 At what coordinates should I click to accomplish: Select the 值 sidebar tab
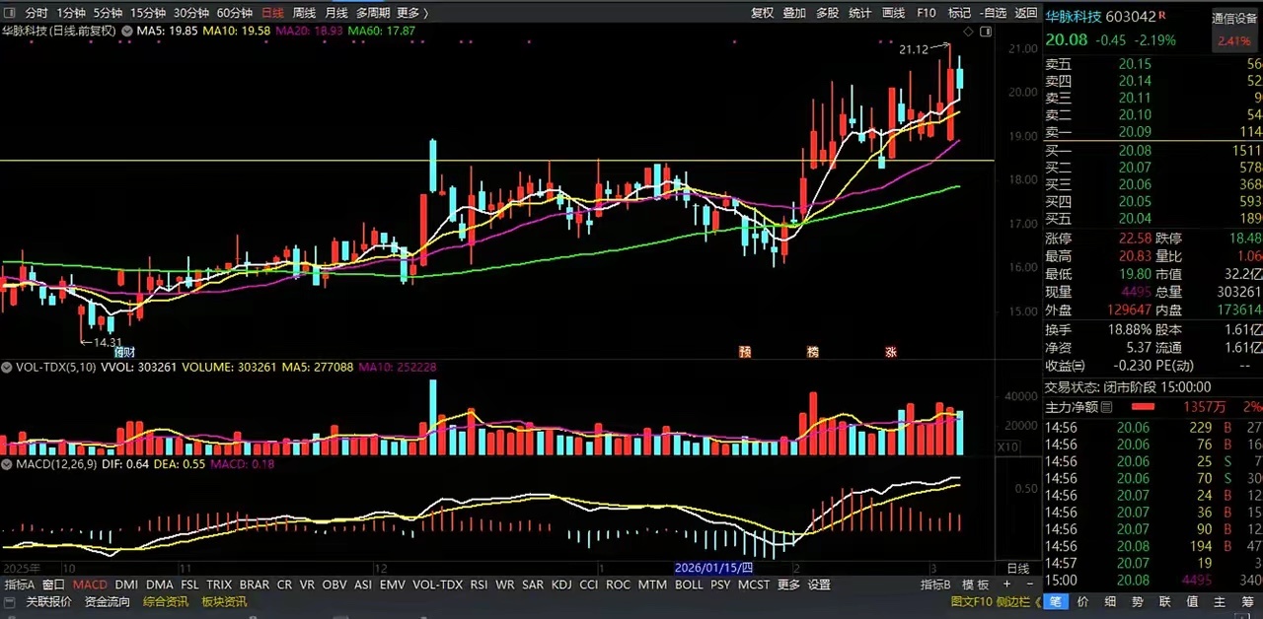coord(1192,601)
